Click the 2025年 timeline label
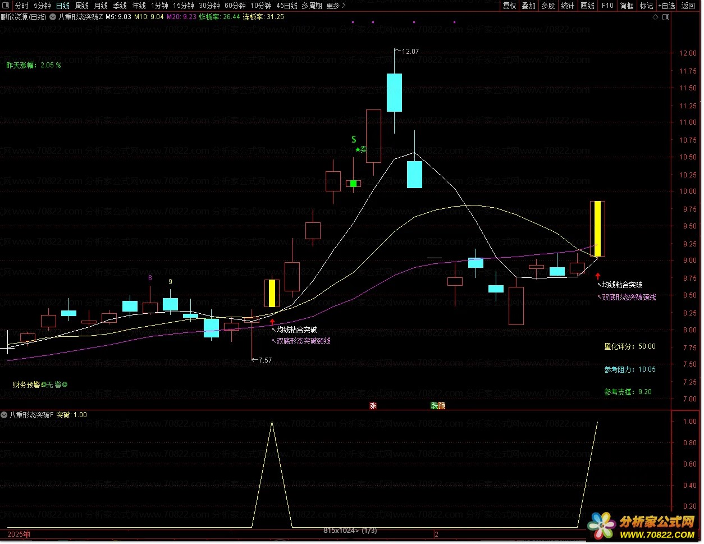The image size is (704, 544). [x=19, y=534]
